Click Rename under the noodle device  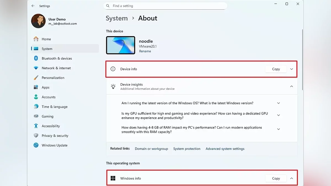tap(145, 51)
